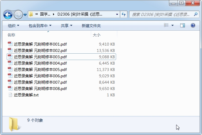Select file name 近思录集解 元刻明修本006.pdf
This screenshot has width=202, height=135.
[x=40, y=76]
